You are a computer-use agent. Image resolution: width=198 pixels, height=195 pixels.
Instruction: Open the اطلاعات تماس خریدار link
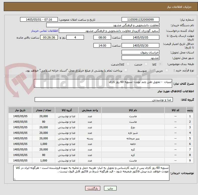click(x=44, y=31)
